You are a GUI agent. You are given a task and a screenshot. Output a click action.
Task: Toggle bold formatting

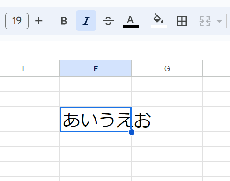[64, 21]
